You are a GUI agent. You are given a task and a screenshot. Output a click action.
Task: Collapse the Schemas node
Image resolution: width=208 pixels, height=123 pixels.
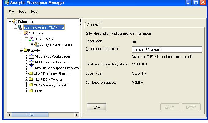tap(21, 33)
